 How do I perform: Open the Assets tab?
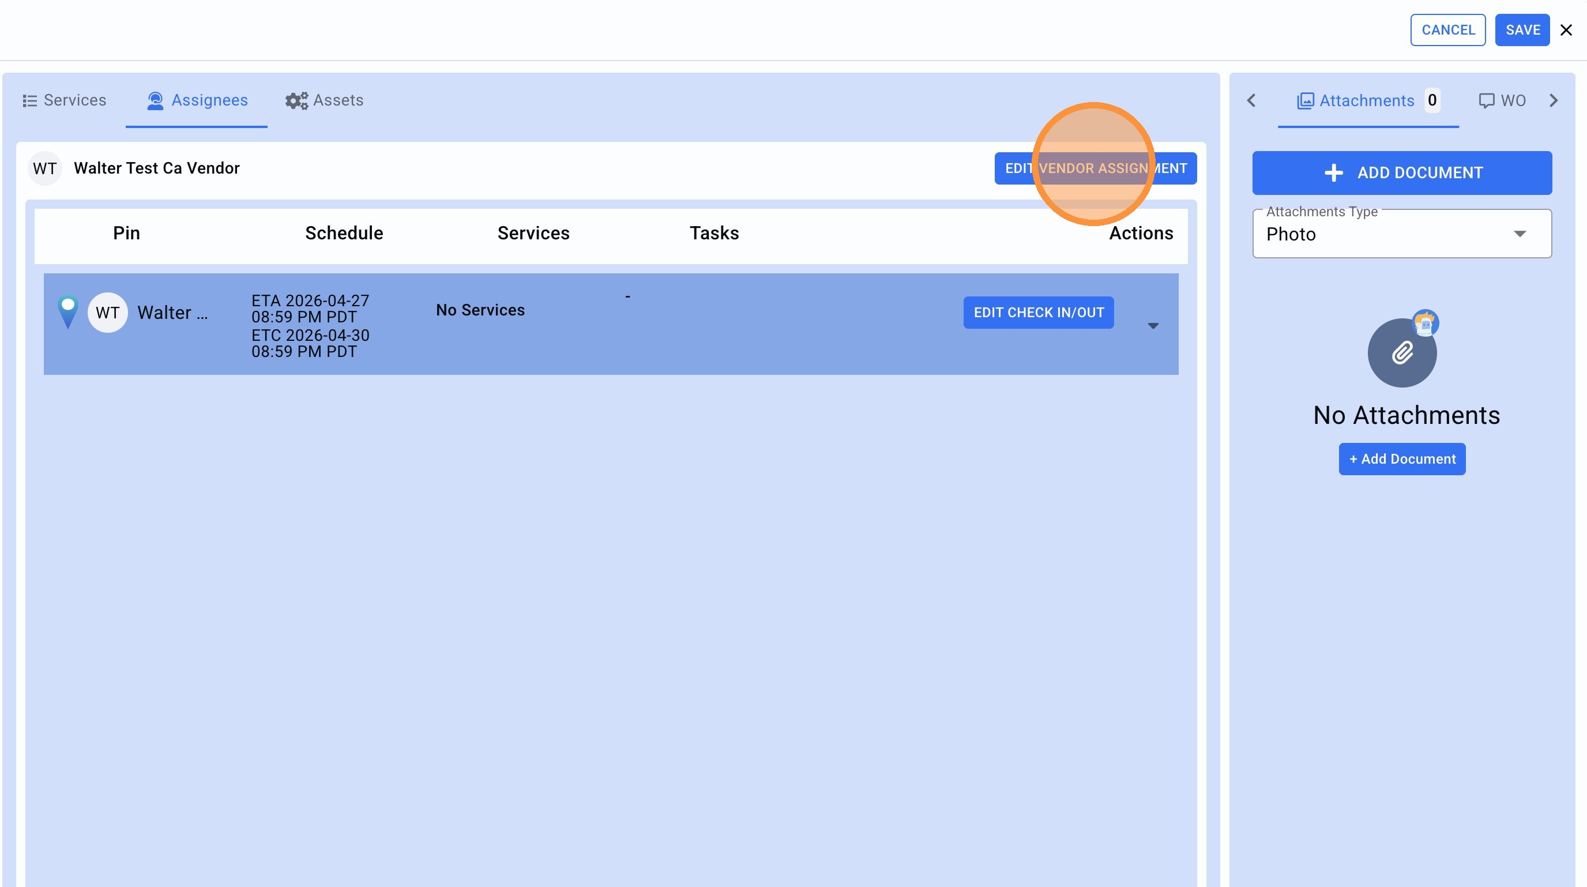tap(324, 100)
